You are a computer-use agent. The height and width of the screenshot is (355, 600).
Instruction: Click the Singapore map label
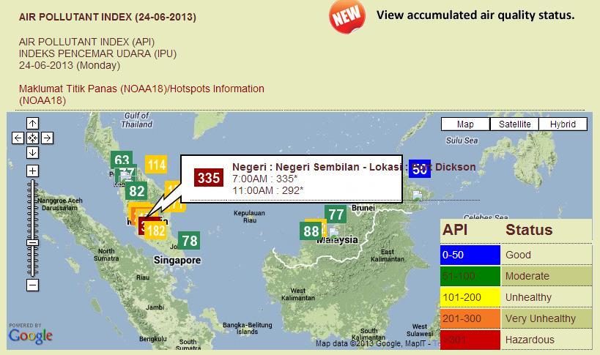[x=177, y=261]
